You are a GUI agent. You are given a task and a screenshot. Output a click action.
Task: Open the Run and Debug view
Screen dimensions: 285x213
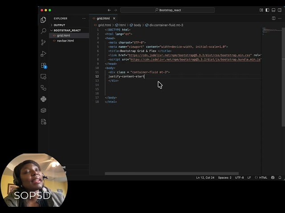43,54
